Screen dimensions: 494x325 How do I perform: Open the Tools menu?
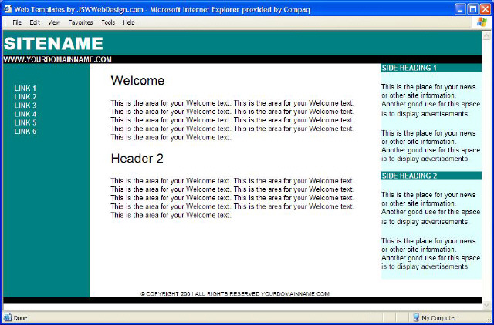point(108,22)
